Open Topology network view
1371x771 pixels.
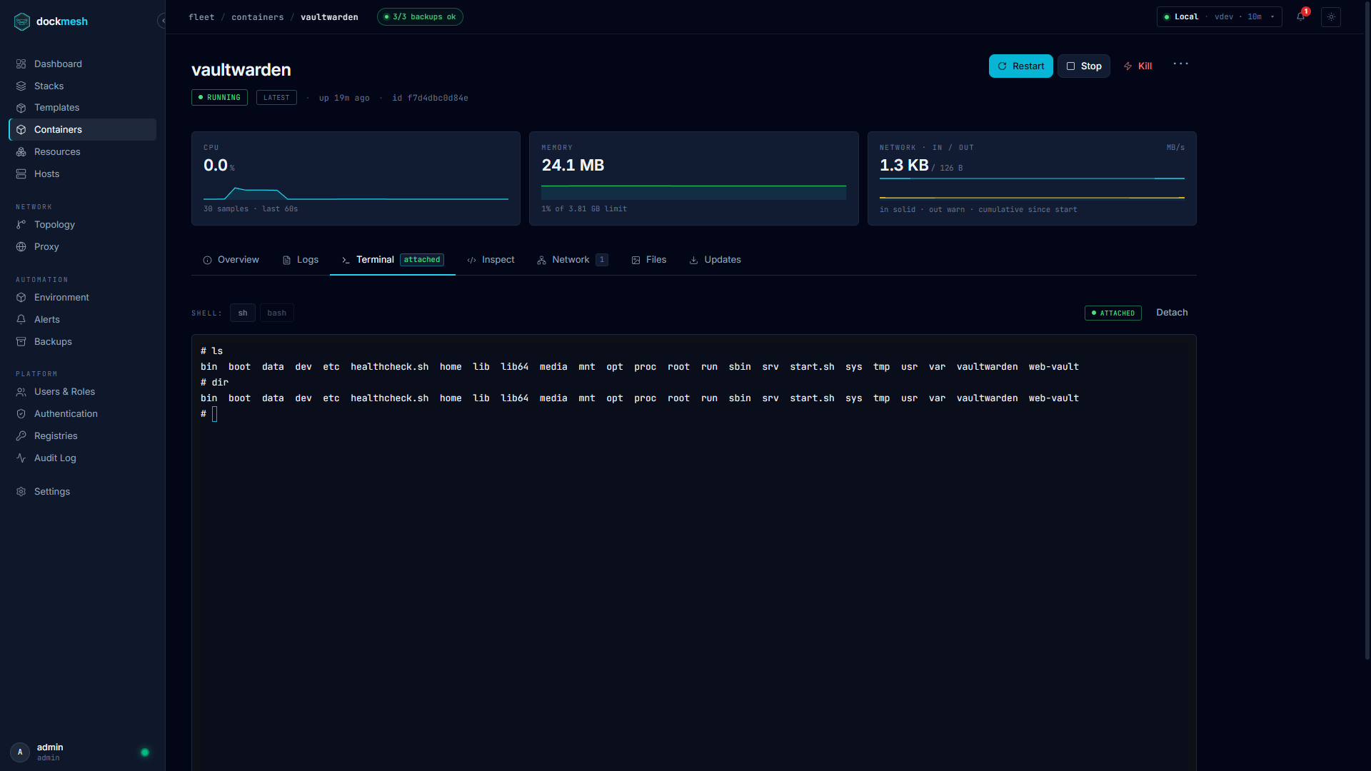[x=82, y=224]
